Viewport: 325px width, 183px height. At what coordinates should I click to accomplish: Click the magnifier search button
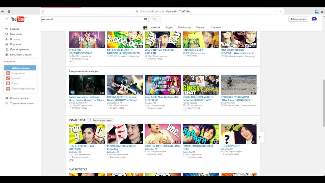tap(155, 19)
